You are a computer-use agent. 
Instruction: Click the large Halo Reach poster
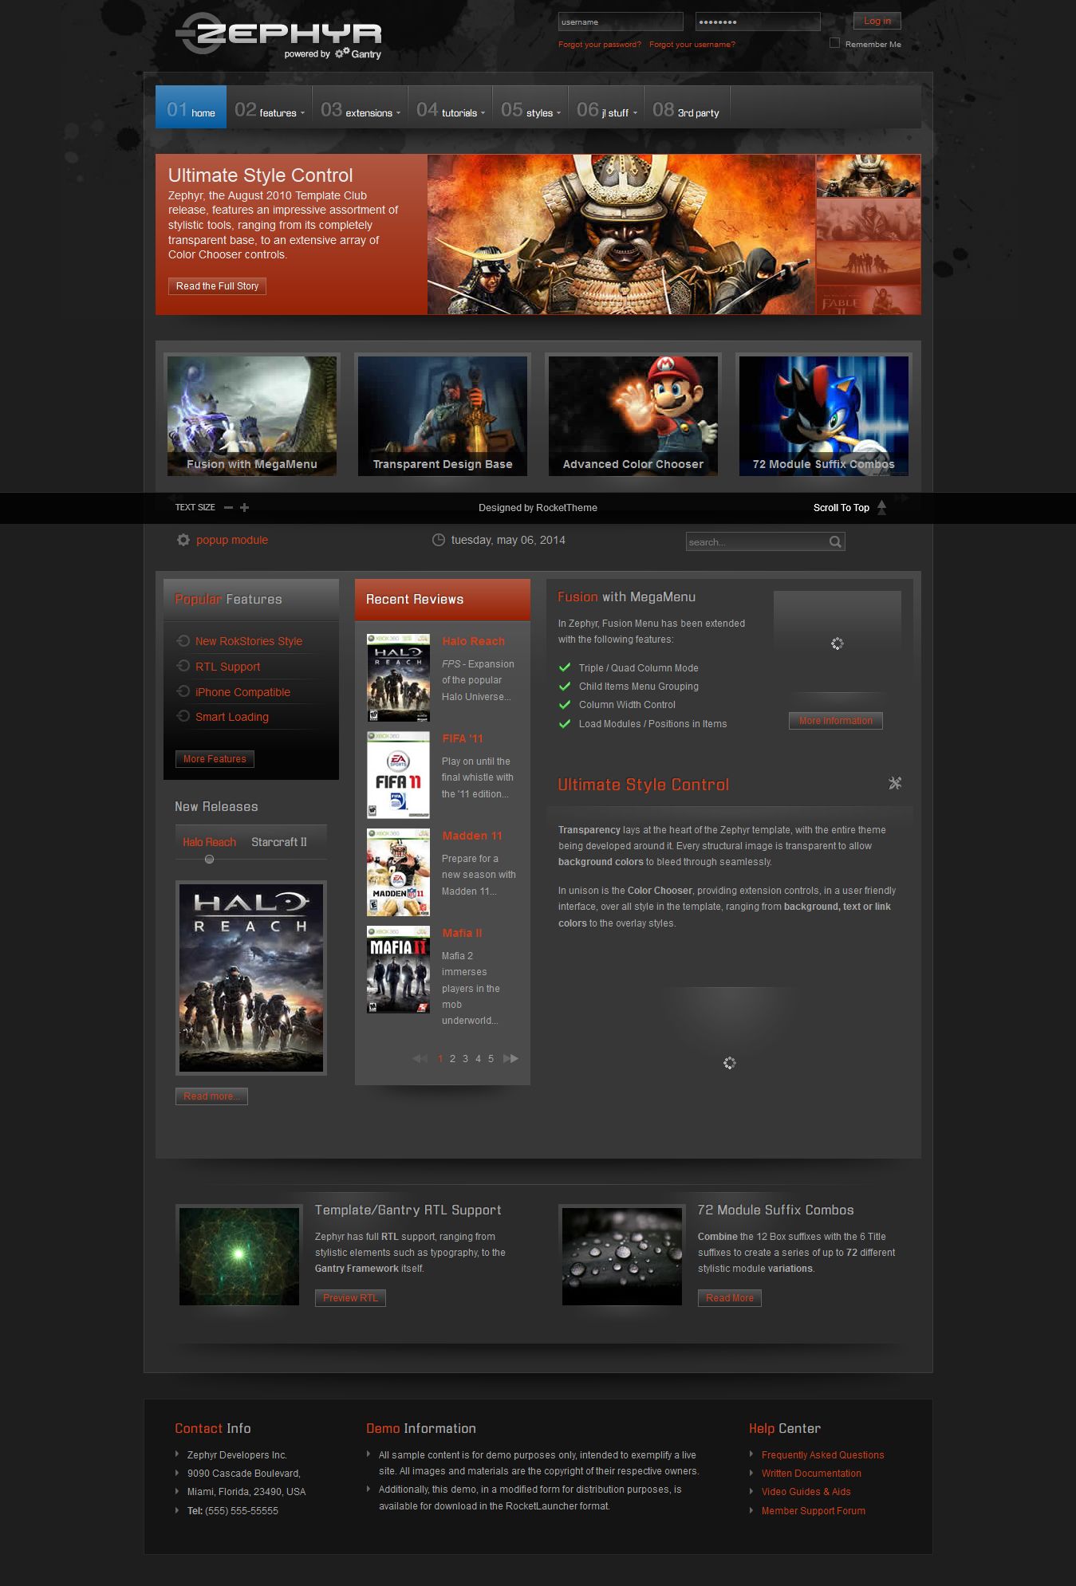tap(251, 978)
